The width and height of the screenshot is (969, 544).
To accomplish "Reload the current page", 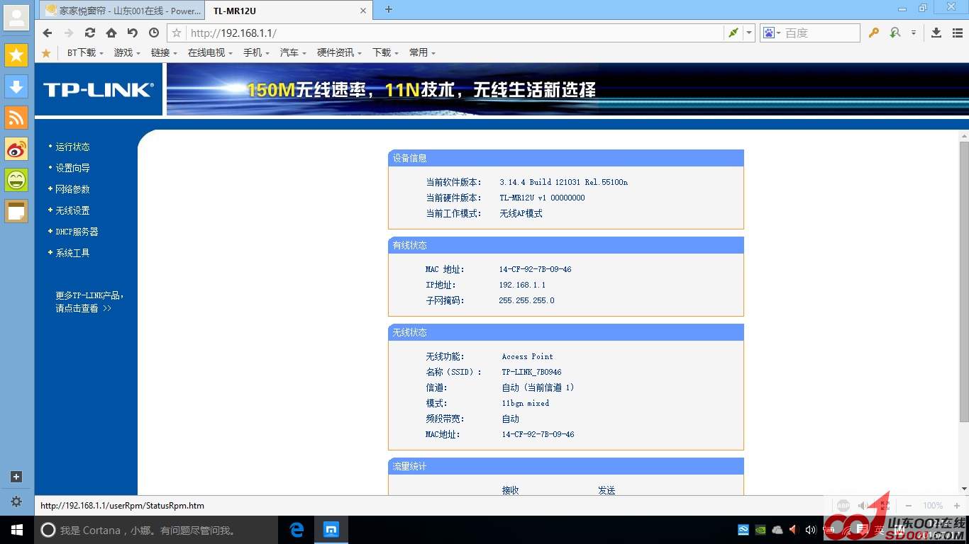I will [90, 33].
